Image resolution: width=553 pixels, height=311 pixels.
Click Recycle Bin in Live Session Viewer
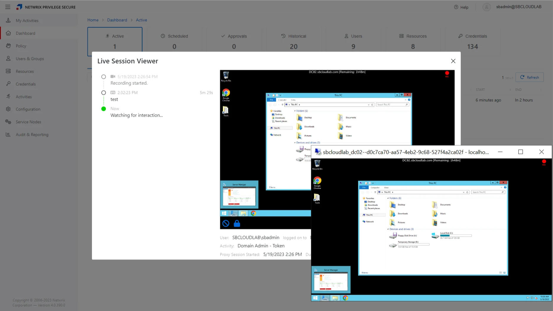(226, 76)
